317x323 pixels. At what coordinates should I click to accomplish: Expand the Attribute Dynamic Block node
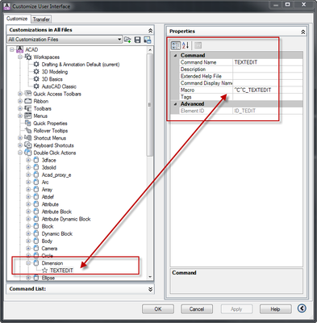(28, 219)
